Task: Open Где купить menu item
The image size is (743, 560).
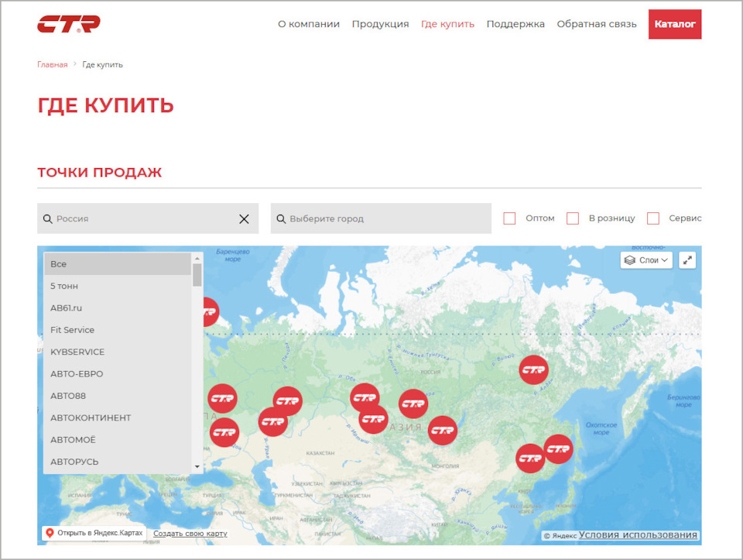Action: (x=447, y=24)
